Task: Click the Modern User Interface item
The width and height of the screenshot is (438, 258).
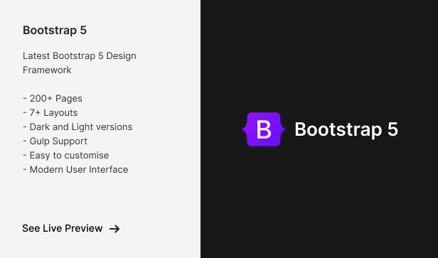Action: (x=75, y=169)
